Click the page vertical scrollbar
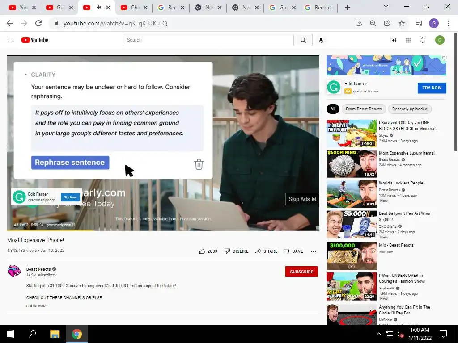Screen dimensions: 458x343 [x=456, y=92]
